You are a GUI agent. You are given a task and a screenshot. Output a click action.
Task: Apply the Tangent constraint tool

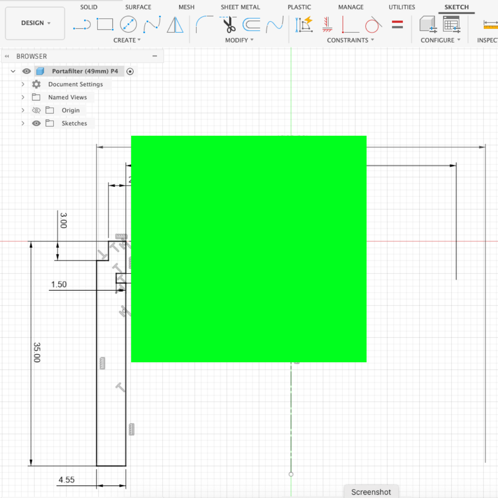[373, 25]
